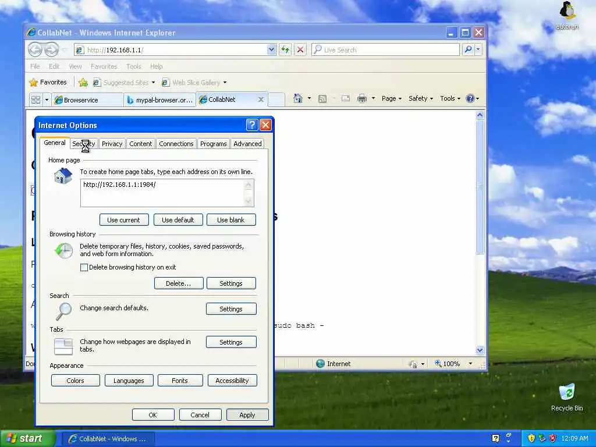Click the network connection tray icon

(542, 438)
